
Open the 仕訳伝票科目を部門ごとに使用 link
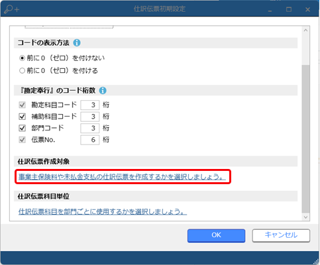(103, 211)
